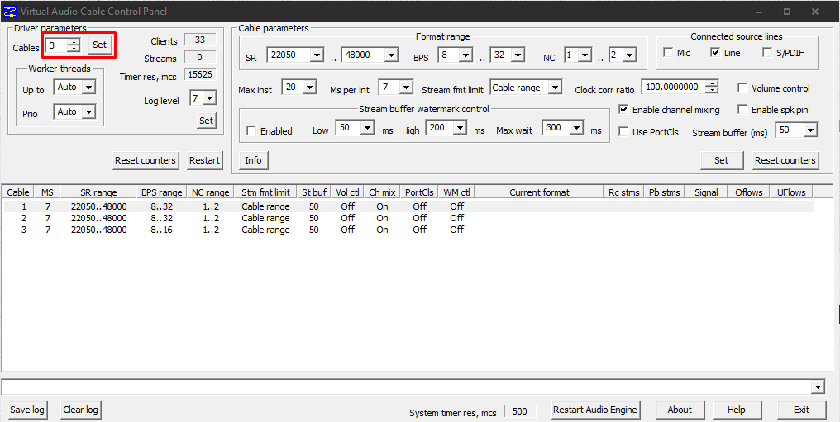Expand the log message dropdown at bottom
Screen dimensions: 840x422
pyautogui.click(x=818, y=387)
